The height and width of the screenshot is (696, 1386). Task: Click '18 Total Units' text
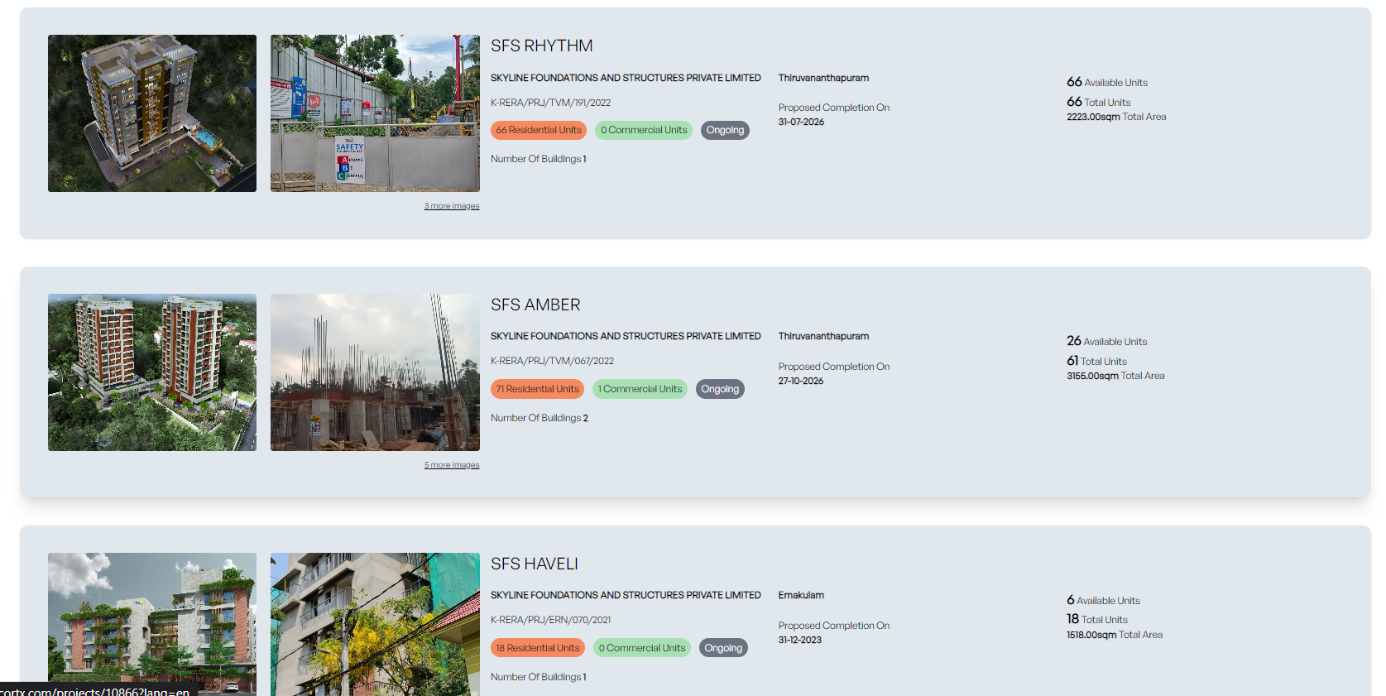[x=1097, y=619]
